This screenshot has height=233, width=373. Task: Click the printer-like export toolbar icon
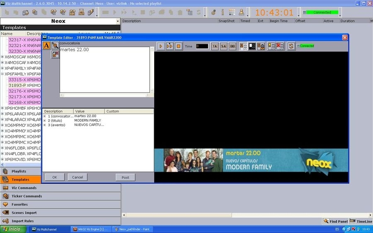pos(81,12)
